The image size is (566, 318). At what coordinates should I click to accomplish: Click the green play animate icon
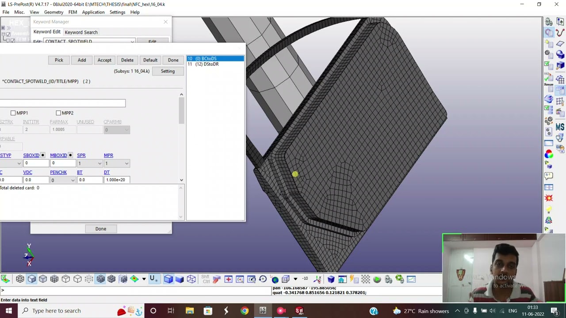click(377, 279)
